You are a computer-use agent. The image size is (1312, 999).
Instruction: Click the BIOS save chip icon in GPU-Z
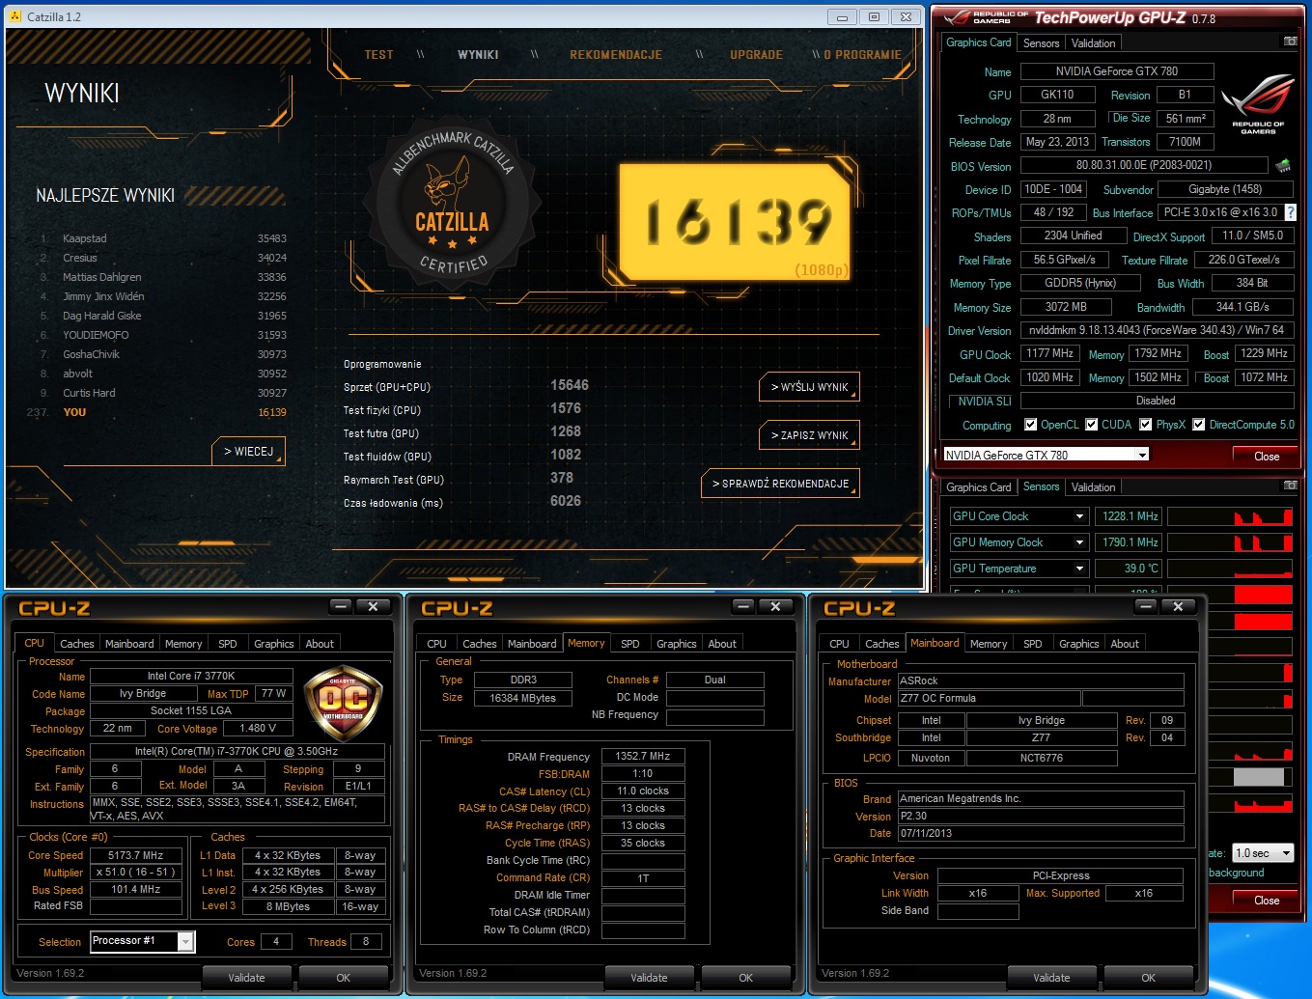point(1283,166)
